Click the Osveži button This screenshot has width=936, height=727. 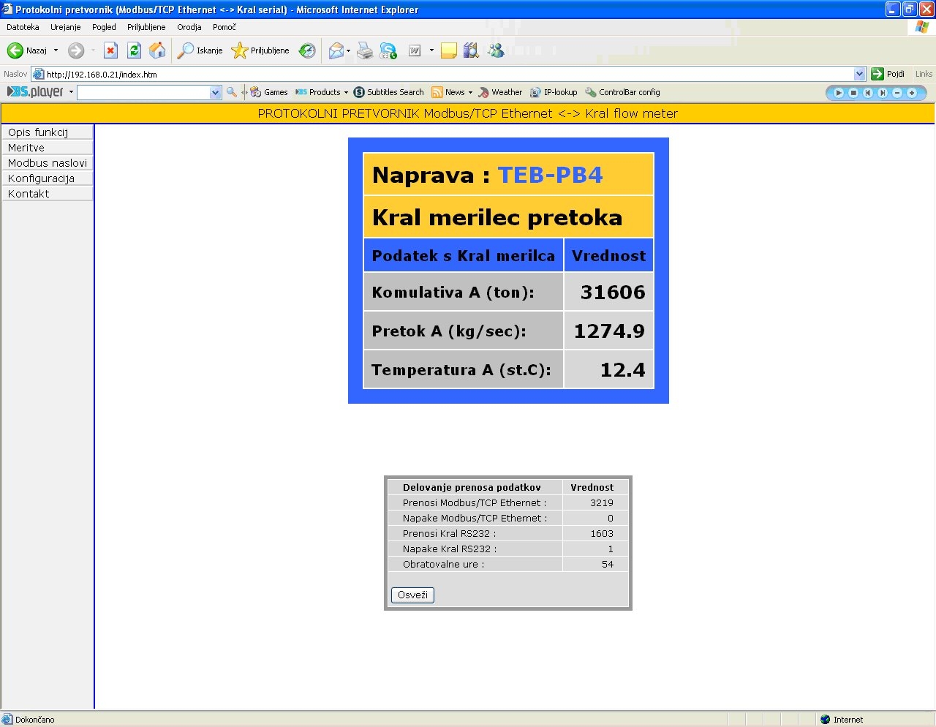click(x=412, y=595)
